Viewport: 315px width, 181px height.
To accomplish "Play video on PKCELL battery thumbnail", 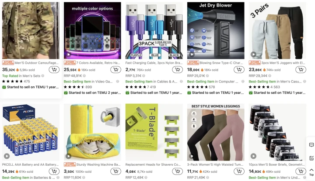I will tap(7, 156).
